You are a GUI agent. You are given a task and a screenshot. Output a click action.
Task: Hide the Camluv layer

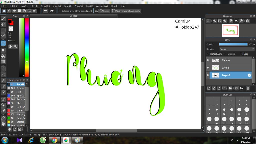(208, 60)
